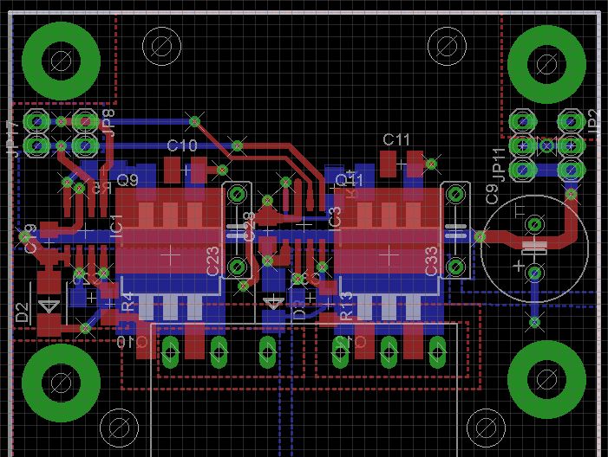Viewport: 608px width, 457px height.
Task: Select the C9 electrolytic capacitor label
Action: 492,194
